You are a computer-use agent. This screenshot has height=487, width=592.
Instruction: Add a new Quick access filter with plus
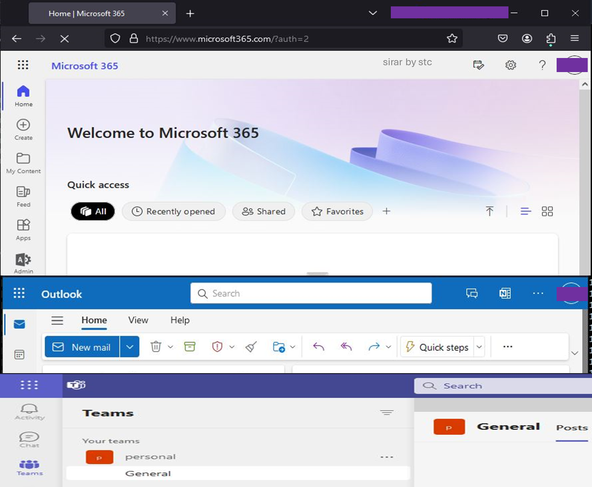pos(387,211)
